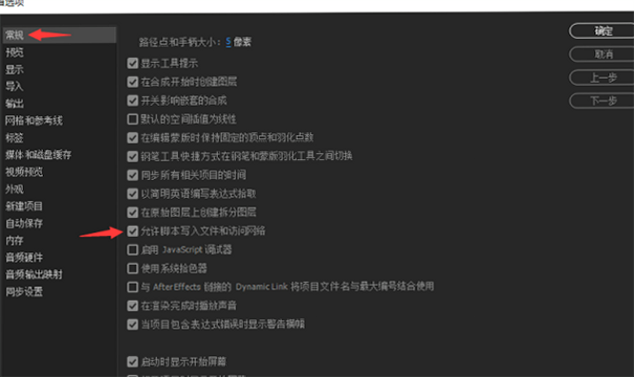Open the 外观 preferences category
The width and height of the screenshot is (634, 377).
(x=14, y=188)
